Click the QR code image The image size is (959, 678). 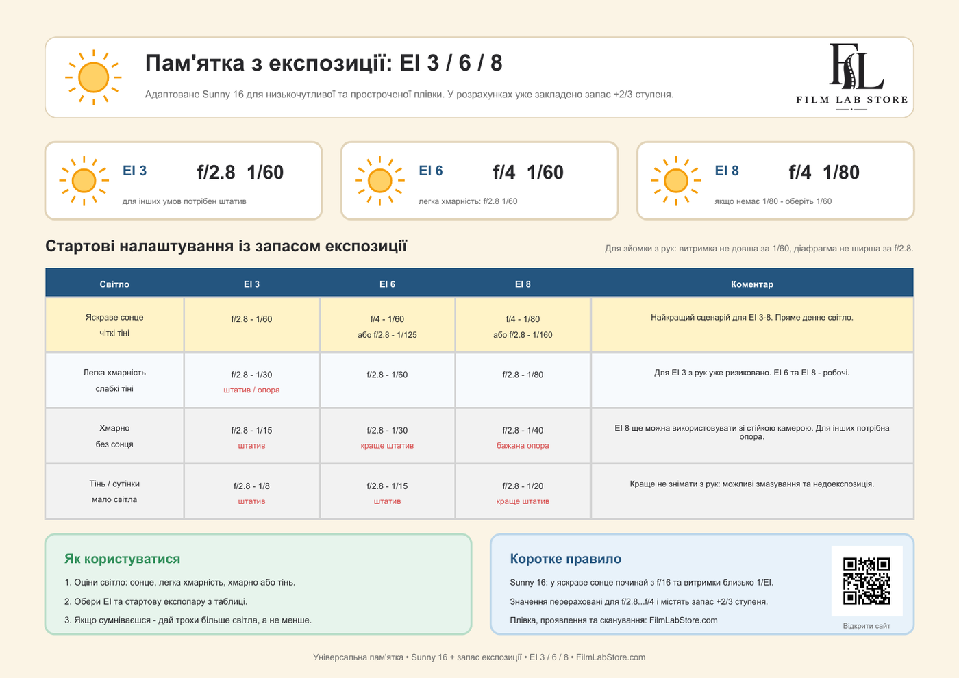point(867,581)
